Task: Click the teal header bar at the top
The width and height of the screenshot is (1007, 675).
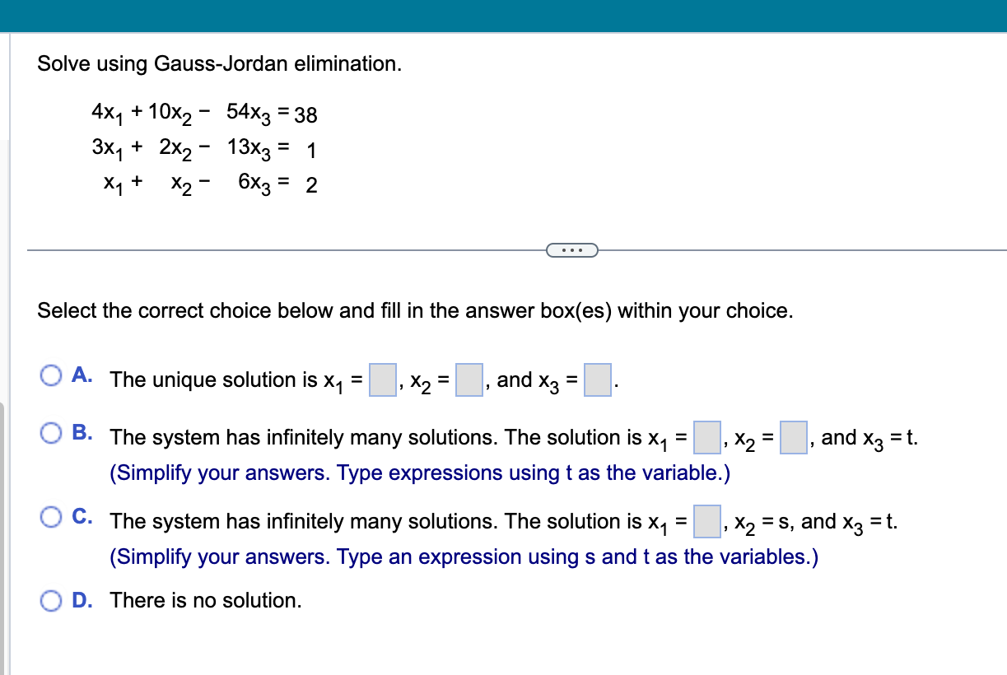Action: [503, 15]
